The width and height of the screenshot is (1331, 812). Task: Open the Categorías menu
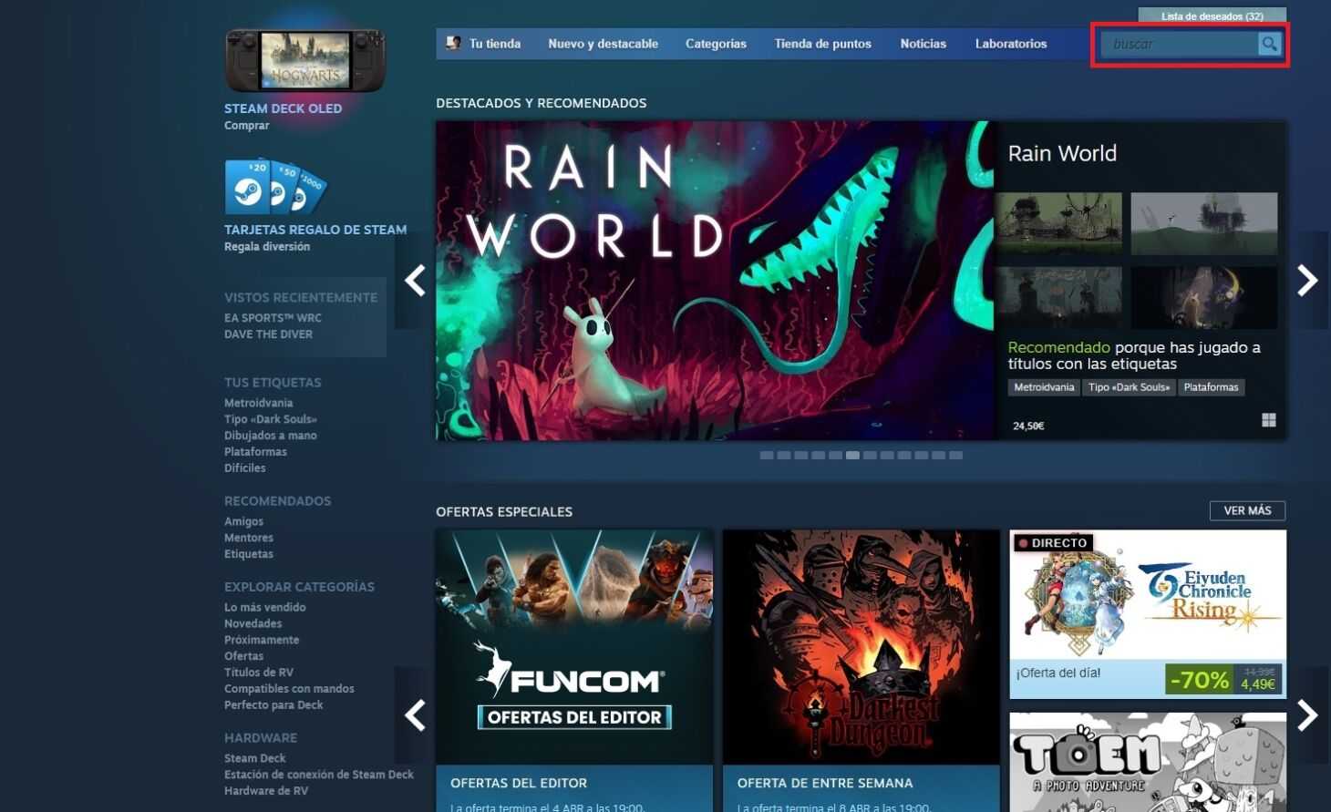click(x=716, y=44)
